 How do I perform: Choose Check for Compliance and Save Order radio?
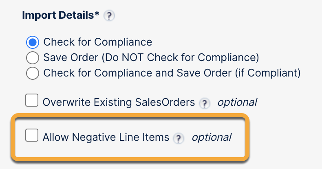pos(32,73)
